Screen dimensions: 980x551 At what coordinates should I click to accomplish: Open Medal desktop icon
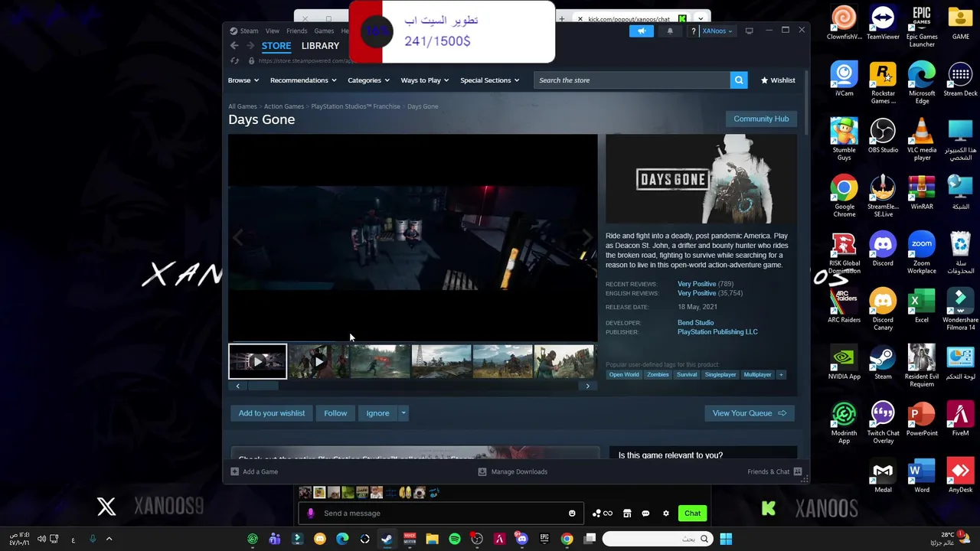[x=883, y=475]
